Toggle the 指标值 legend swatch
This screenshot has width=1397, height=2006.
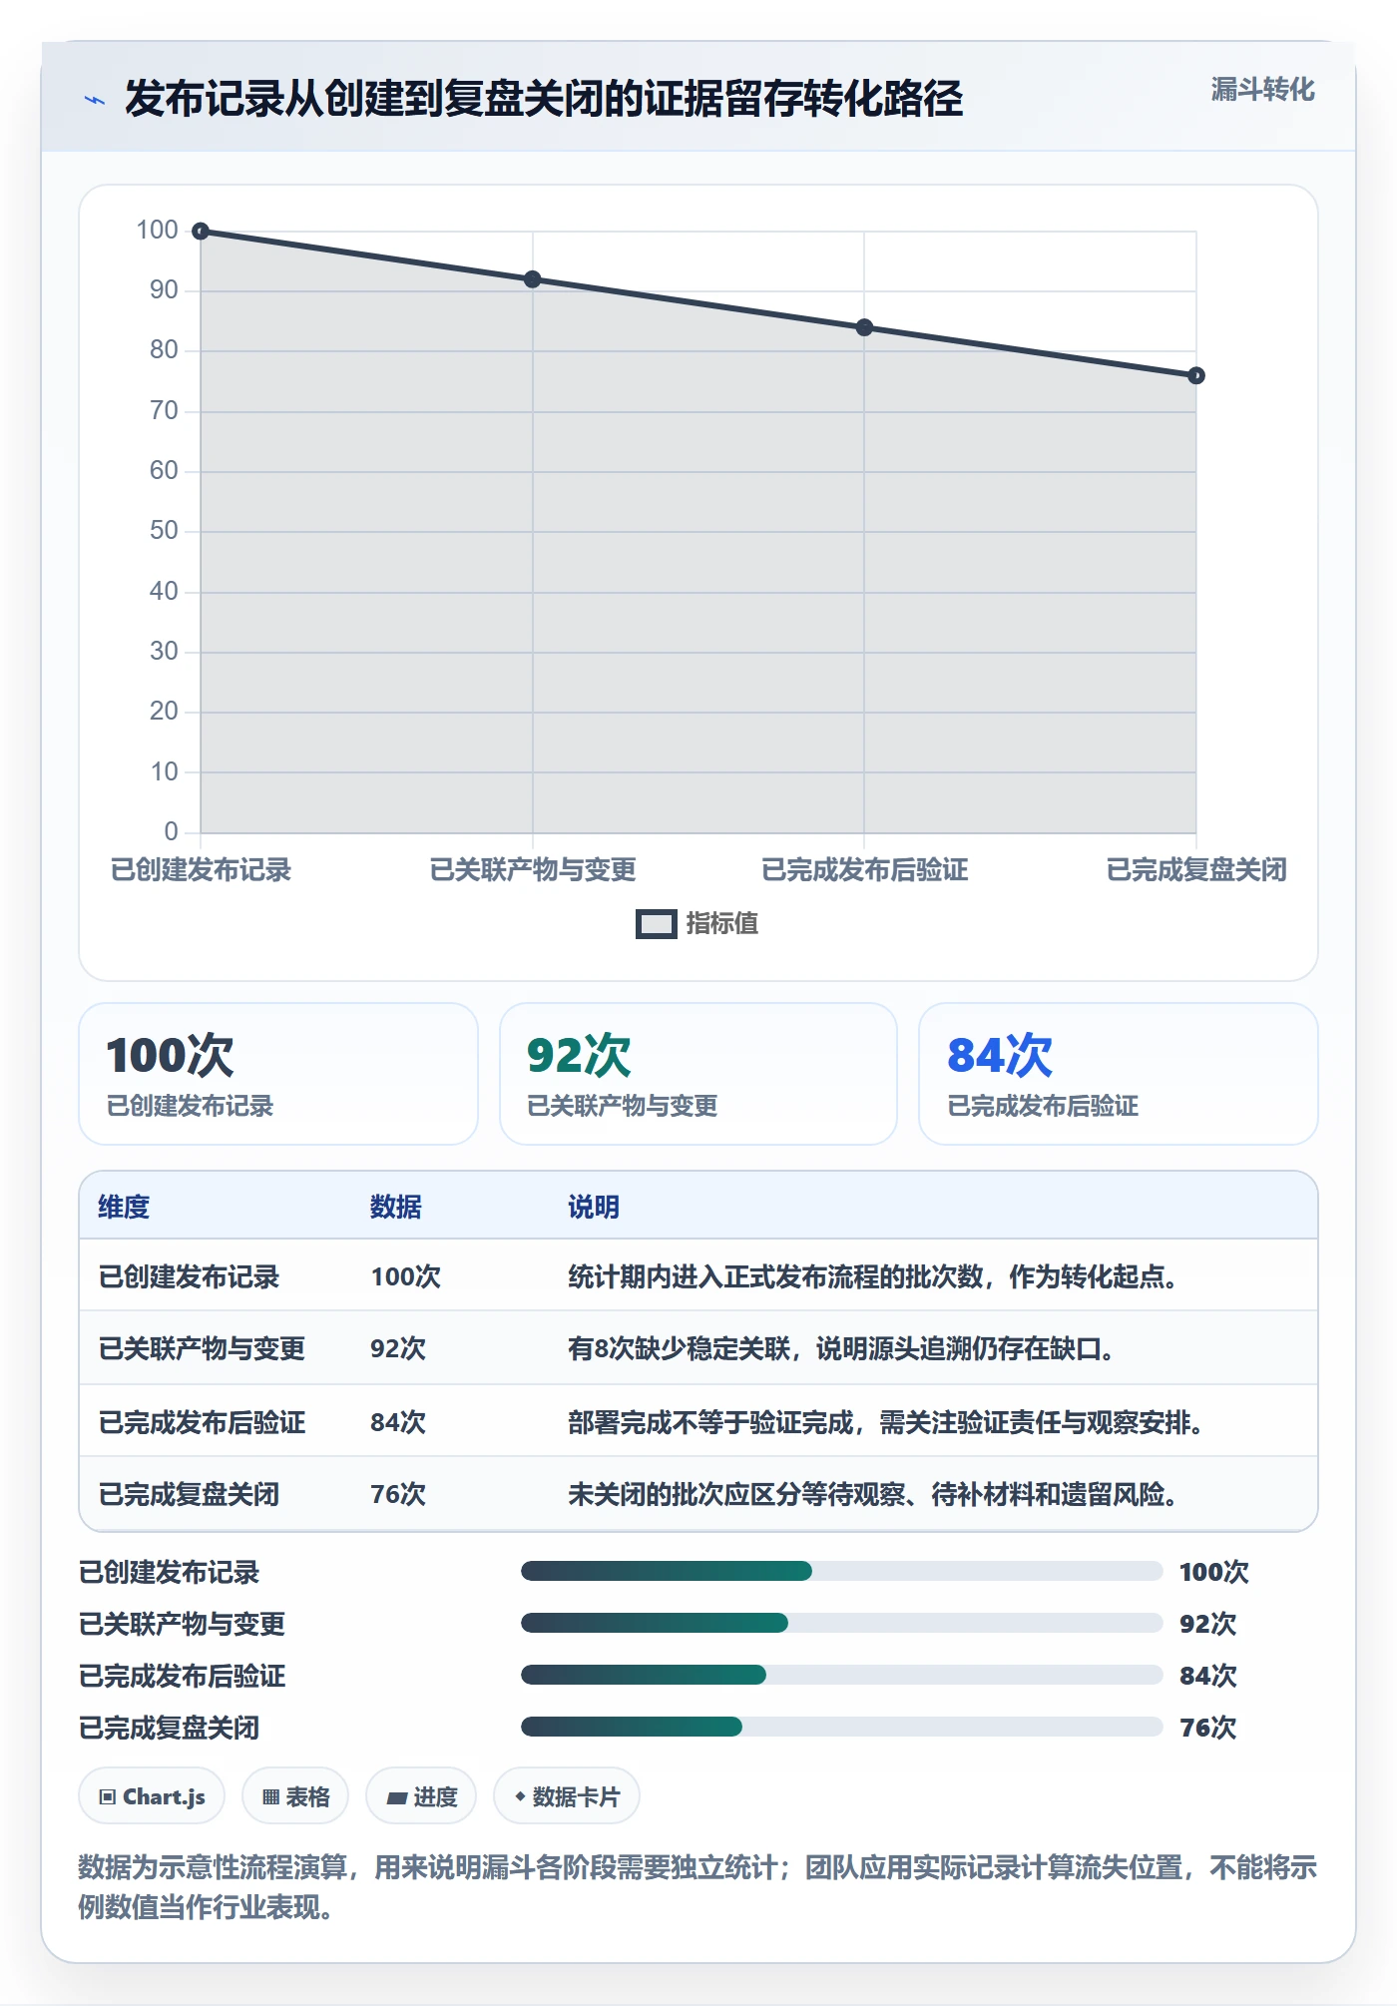(657, 924)
